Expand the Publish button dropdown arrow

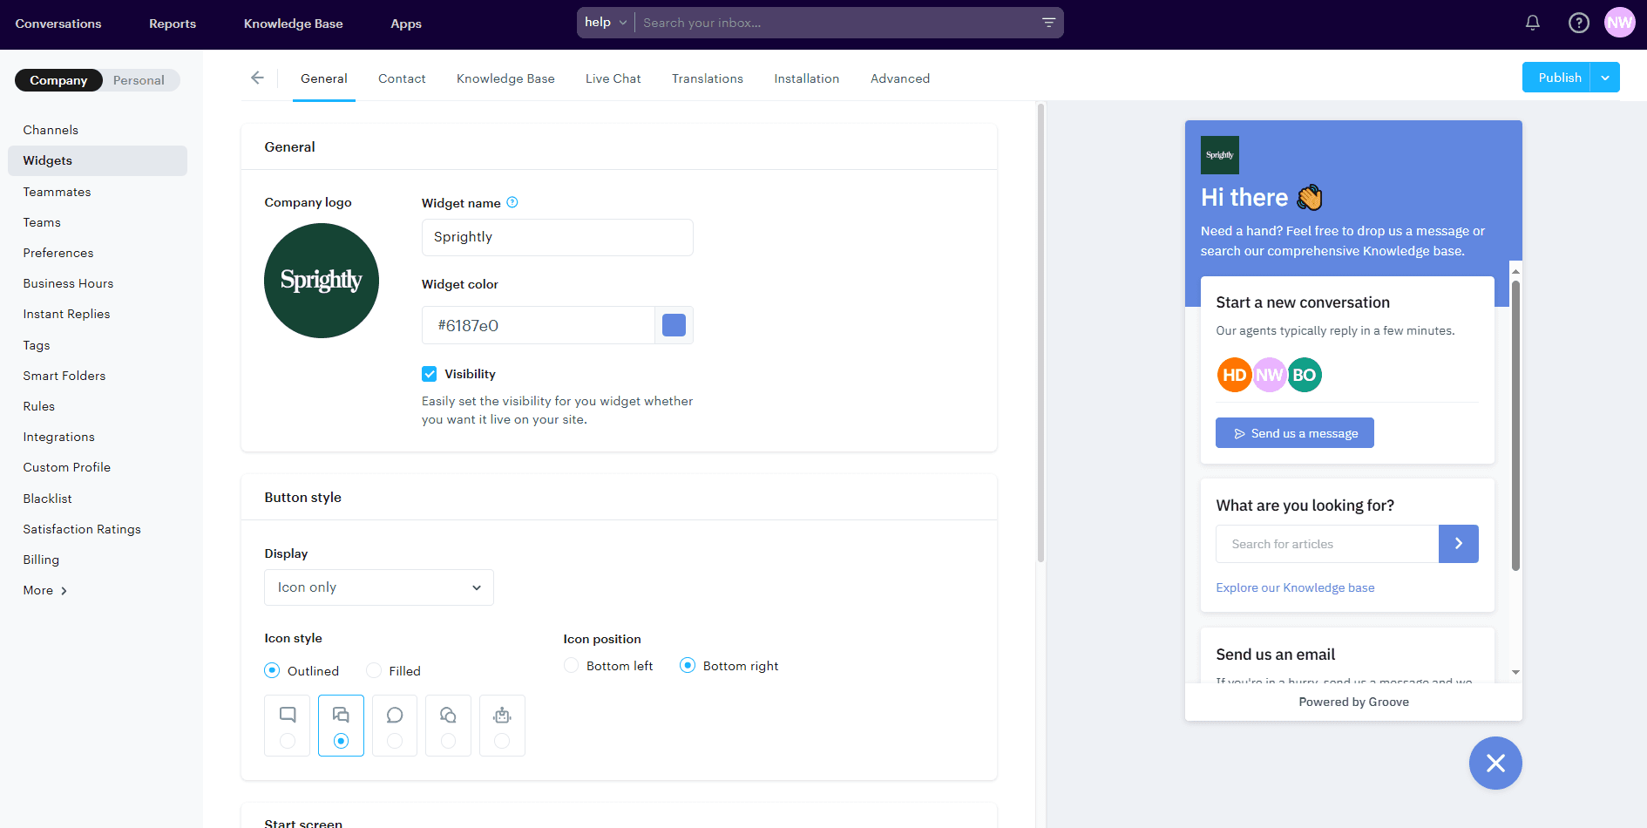point(1605,77)
